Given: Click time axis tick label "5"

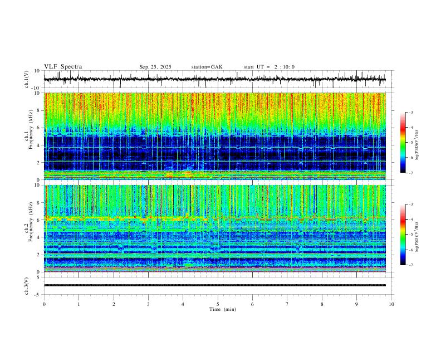Looking at the screenshot, I should [218, 304].
